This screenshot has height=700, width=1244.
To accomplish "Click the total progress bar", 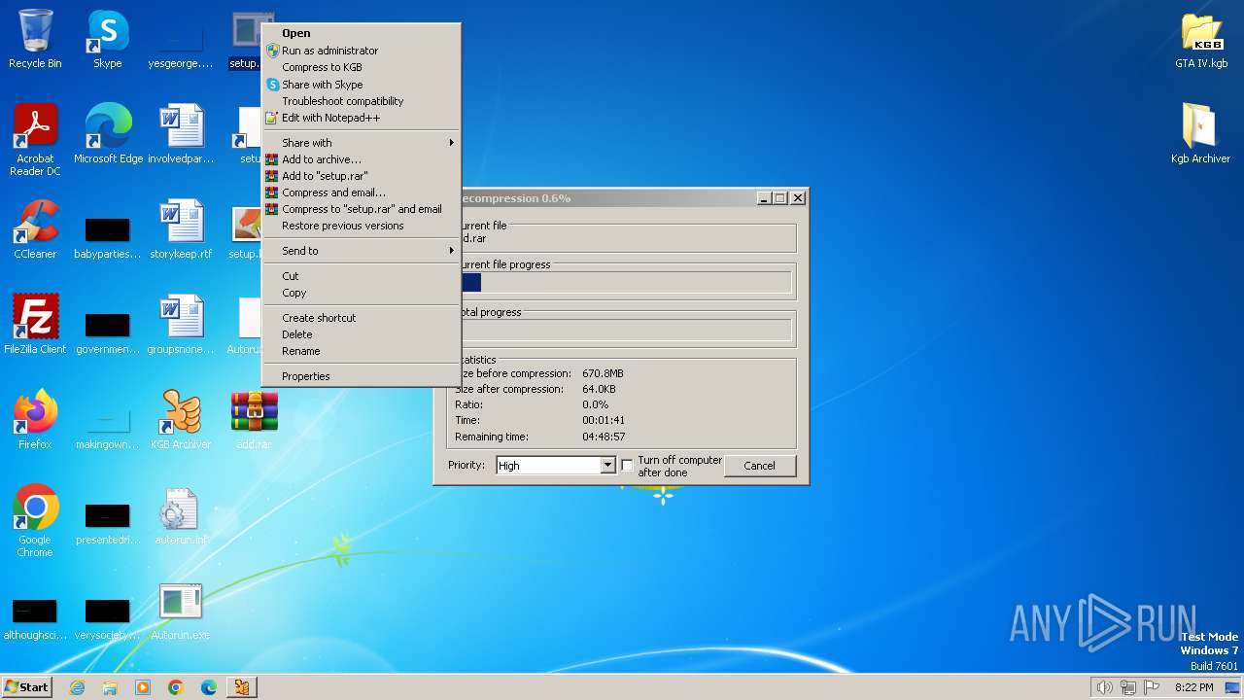I will (x=627, y=331).
